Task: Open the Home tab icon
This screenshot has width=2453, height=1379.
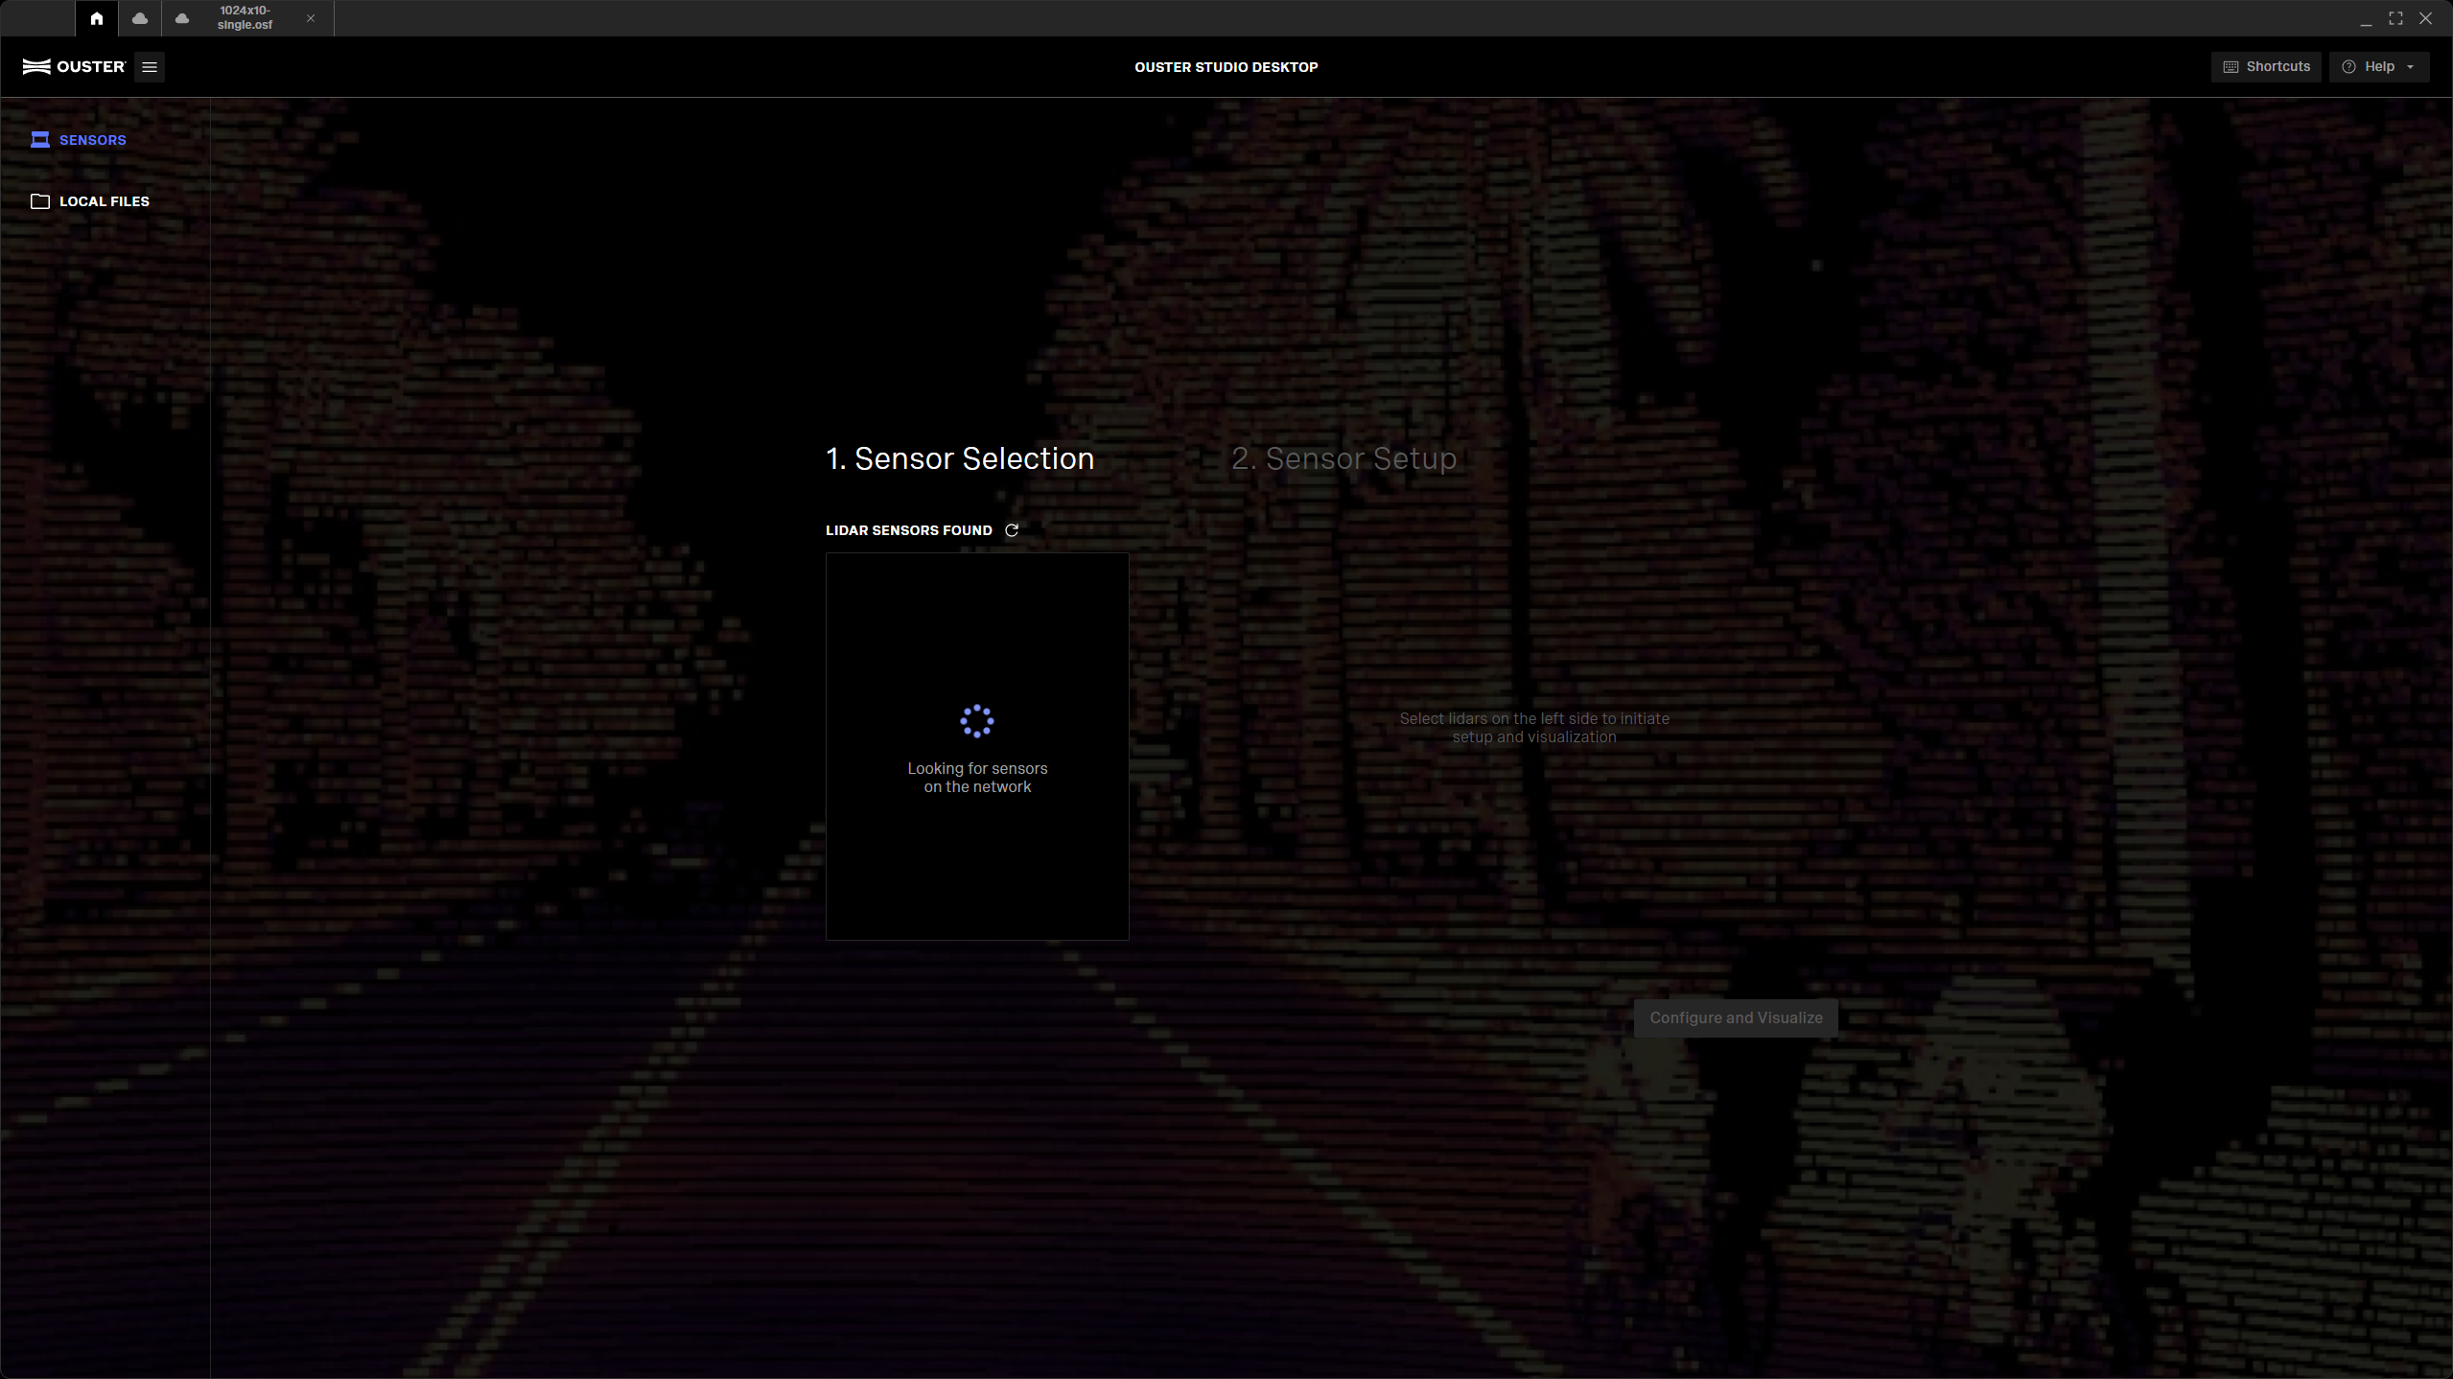Action: [96, 18]
